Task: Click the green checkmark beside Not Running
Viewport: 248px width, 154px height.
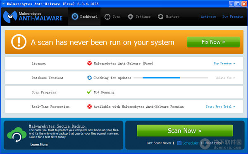Action: click(89, 92)
